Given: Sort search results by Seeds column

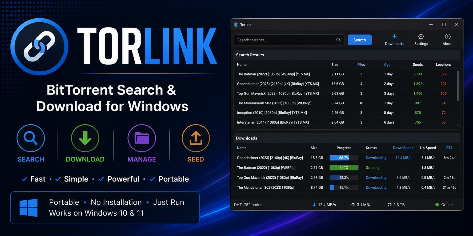Looking at the screenshot, I should [418, 65].
